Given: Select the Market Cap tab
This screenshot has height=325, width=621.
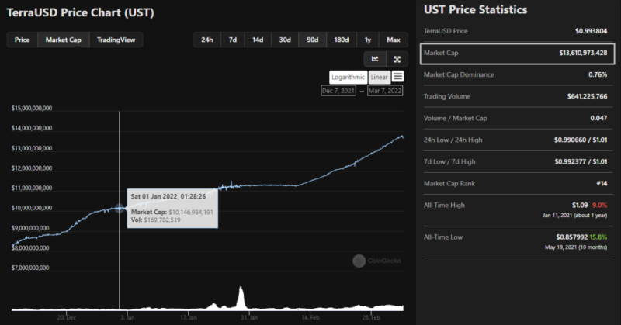Looking at the screenshot, I should [64, 40].
